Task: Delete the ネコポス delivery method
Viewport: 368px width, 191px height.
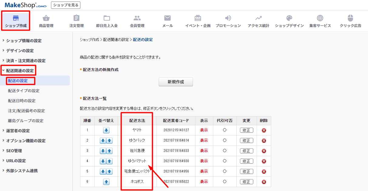Action: click(x=264, y=182)
